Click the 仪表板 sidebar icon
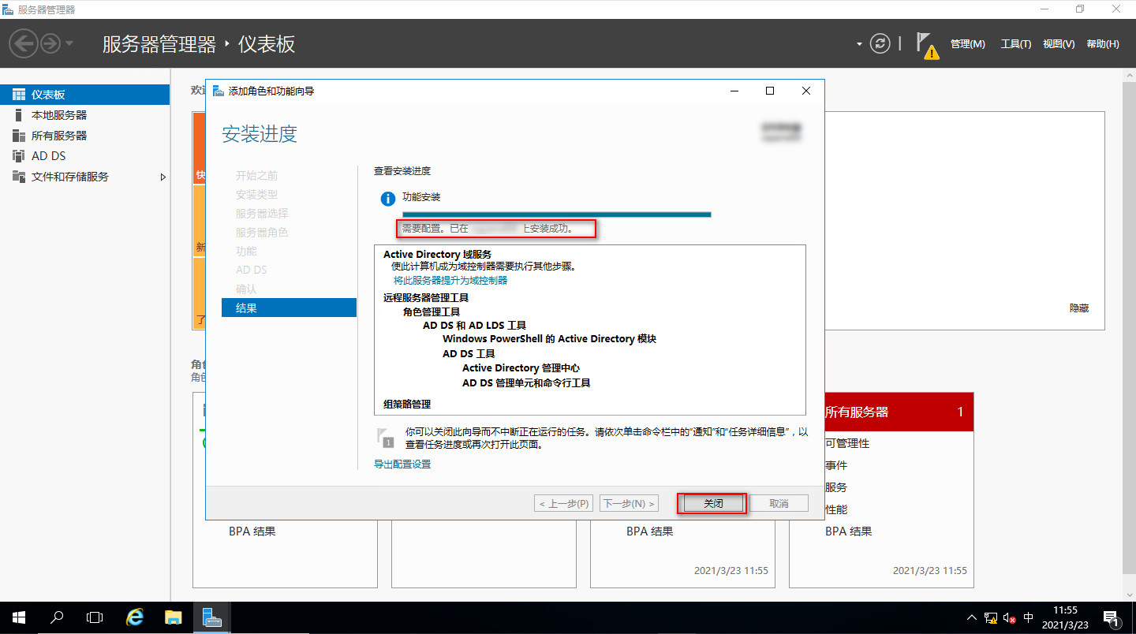Image resolution: width=1136 pixels, height=634 pixels. click(x=19, y=95)
